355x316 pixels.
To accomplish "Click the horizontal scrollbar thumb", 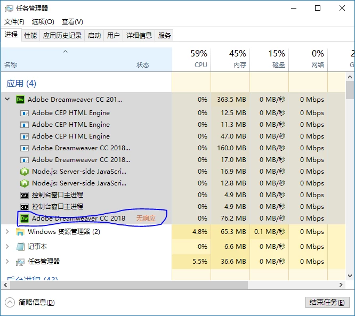I will click(129, 285).
